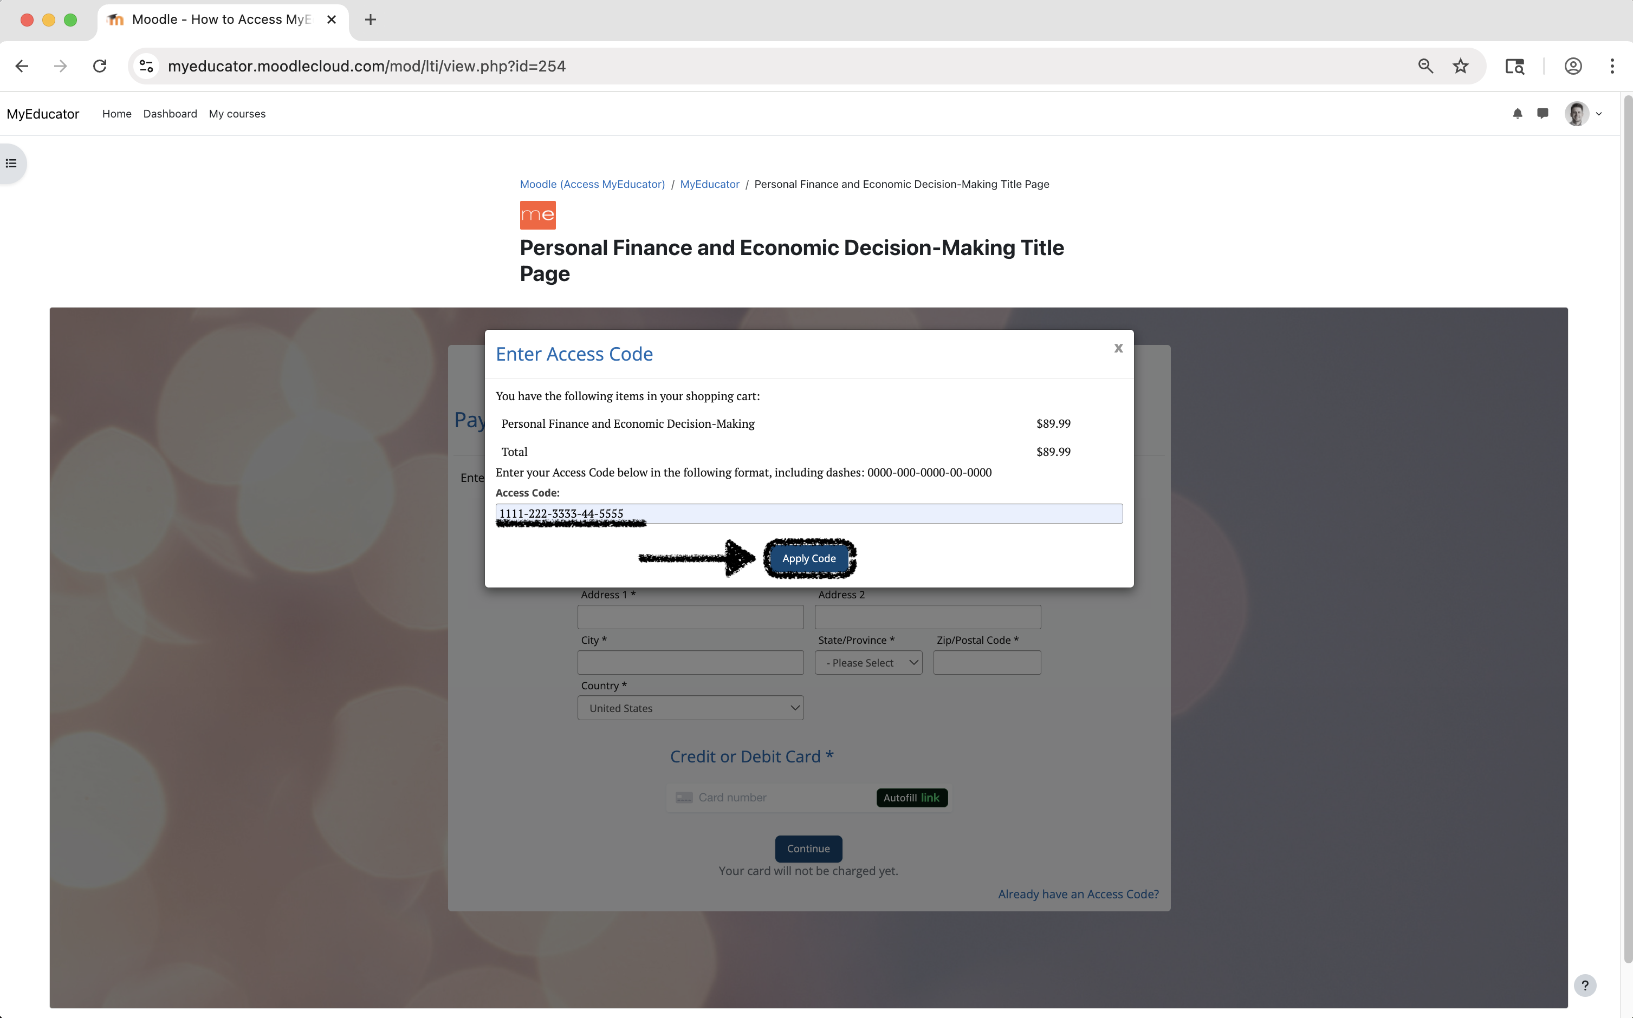Image resolution: width=1633 pixels, height=1018 pixels.
Task: Open the Moodle (Access MyEducator) breadcrumb link
Action: (592, 184)
